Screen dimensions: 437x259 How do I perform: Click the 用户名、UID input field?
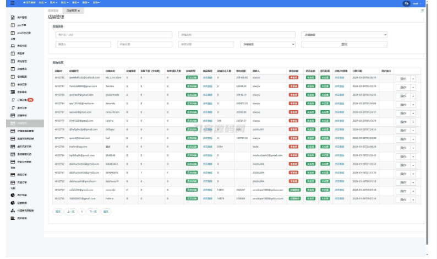(x=114, y=35)
